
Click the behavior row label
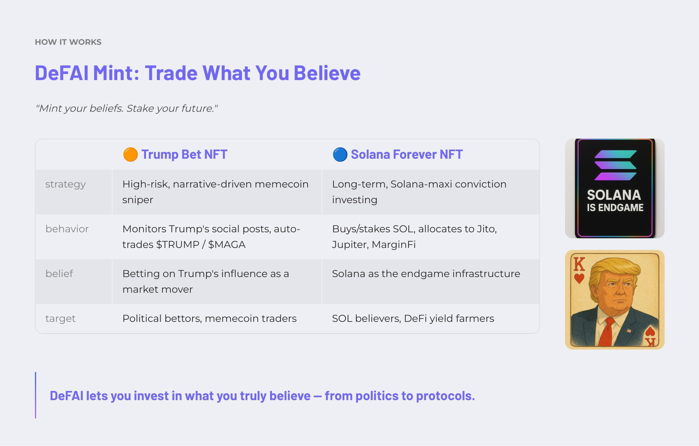tap(67, 229)
